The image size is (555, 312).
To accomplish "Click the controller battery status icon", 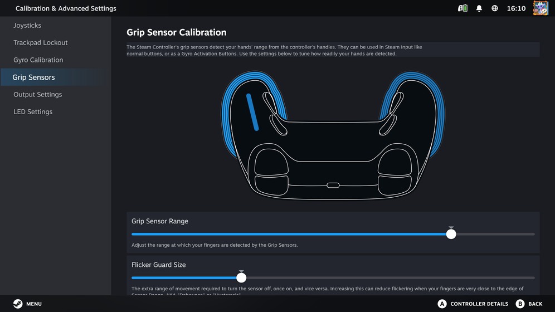I will tap(463, 8).
